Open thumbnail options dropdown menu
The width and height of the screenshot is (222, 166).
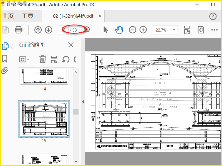pos(24,59)
